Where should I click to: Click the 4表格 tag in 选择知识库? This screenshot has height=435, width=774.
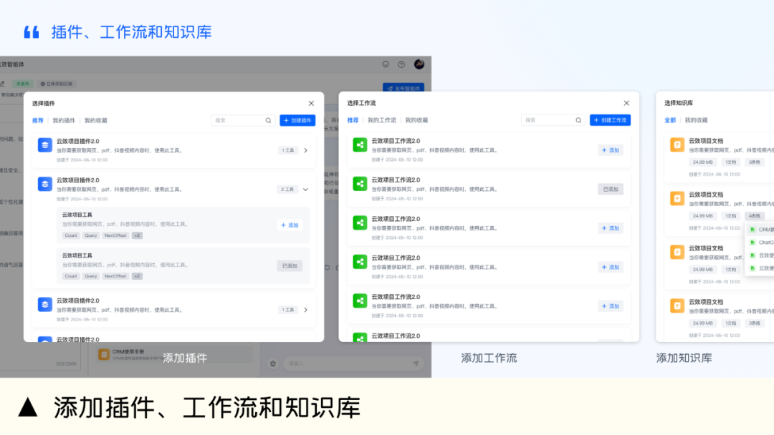[x=754, y=216]
